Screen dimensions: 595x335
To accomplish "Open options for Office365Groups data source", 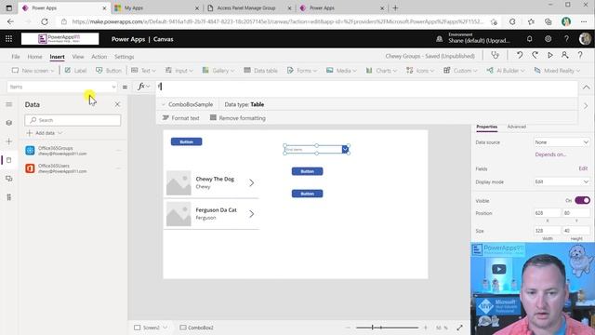I will coord(118,151).
